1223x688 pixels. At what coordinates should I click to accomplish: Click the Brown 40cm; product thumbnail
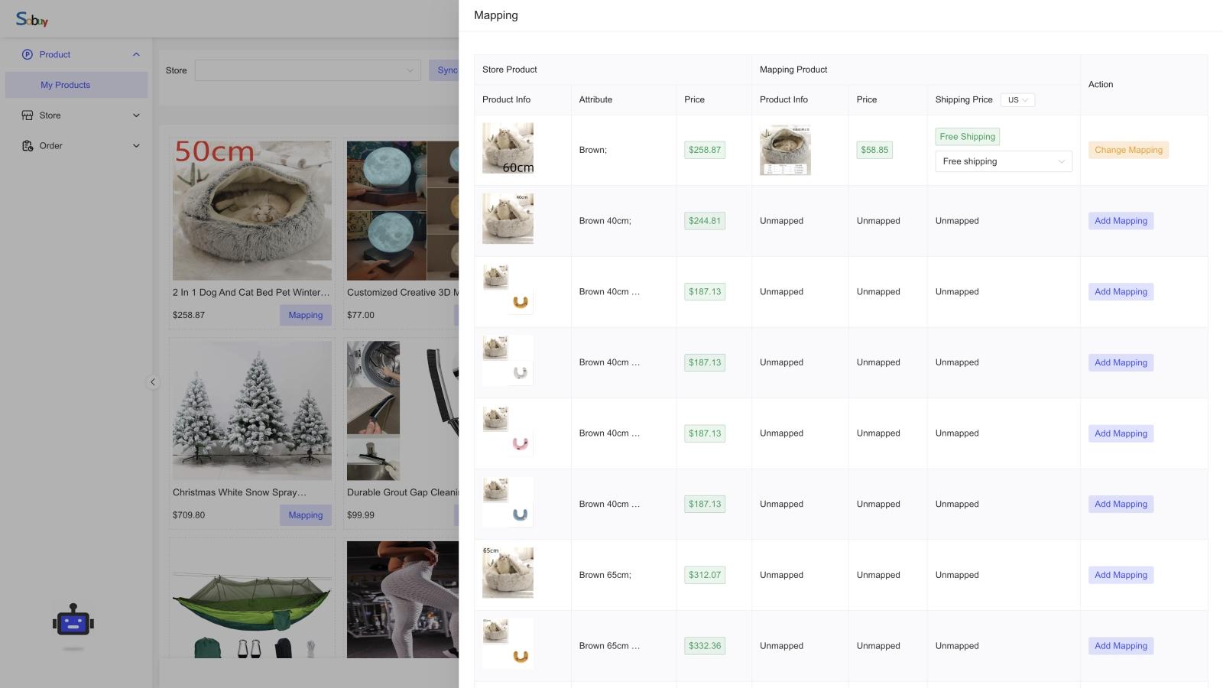[508, 219]
